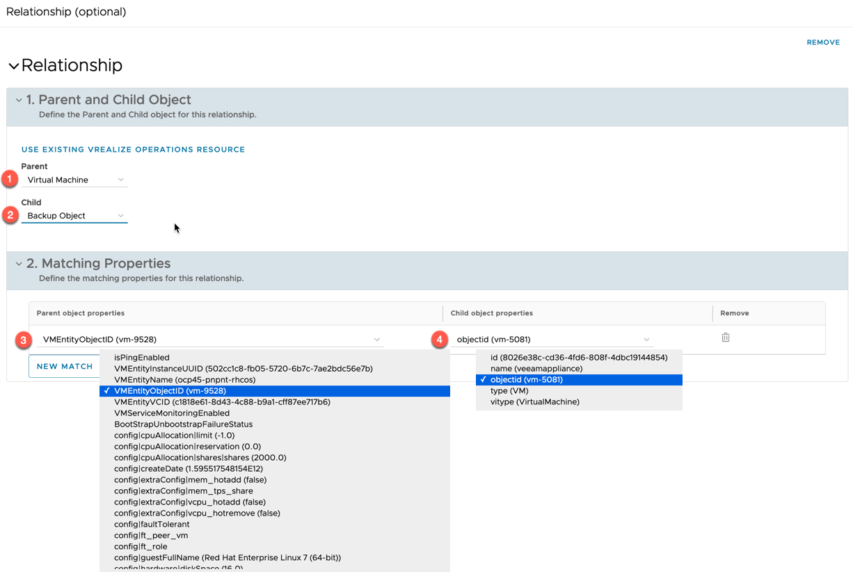Select config|cpuAllocation|limit (-1.0) option
Image resolution: width=853 pixels, height=572 pixels.
click(275, 436)
